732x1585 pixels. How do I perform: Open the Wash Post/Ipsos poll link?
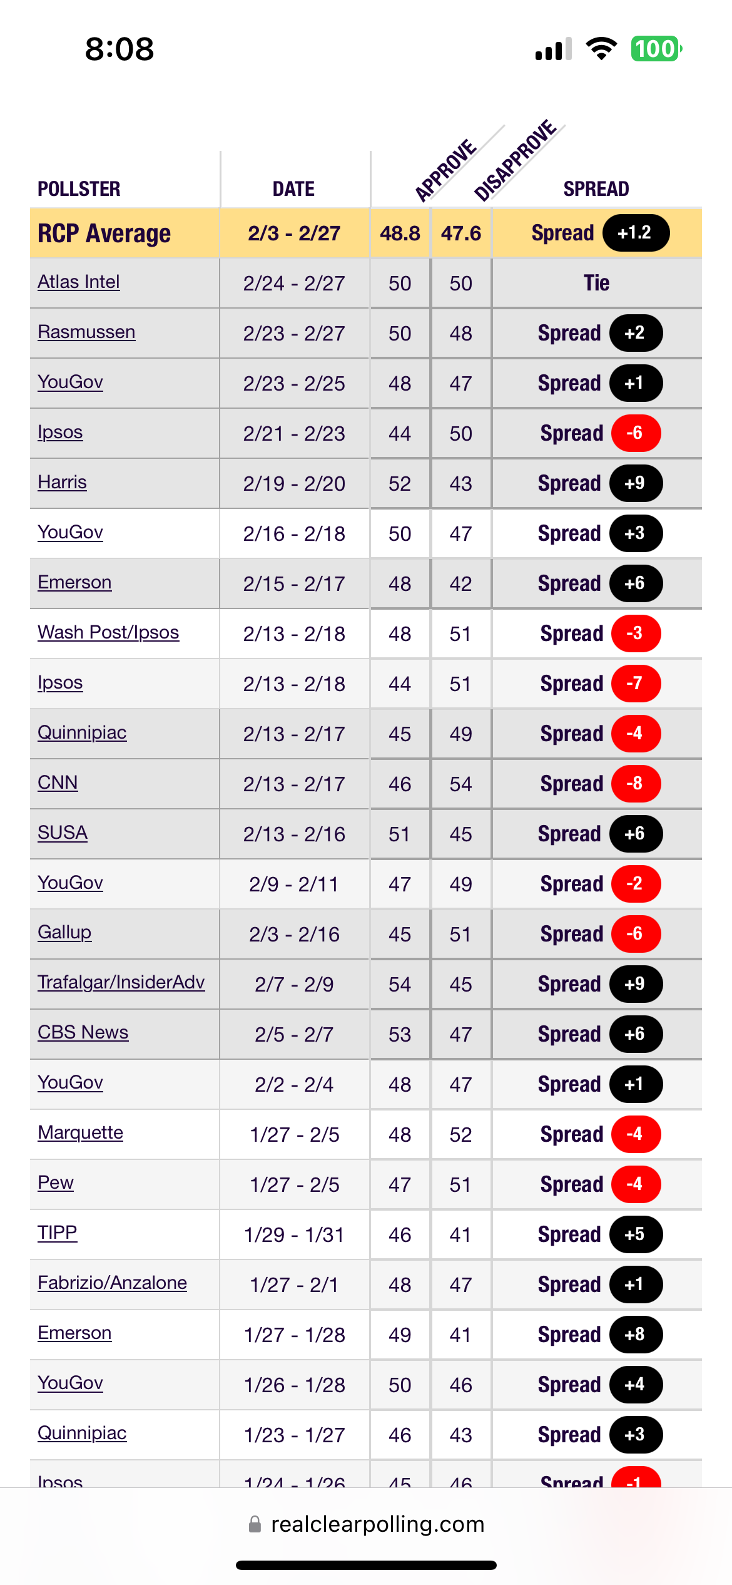[108, 632]
